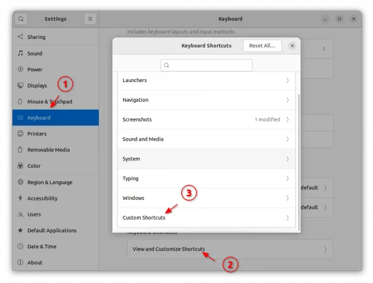This screenshot has width=373, height=283.
Task: Click the Default Applications star icon
Action: [20, 230]
